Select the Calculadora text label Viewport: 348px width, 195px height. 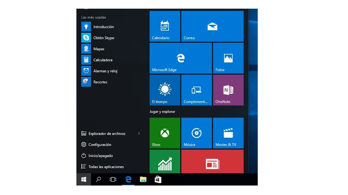(103, 60)
